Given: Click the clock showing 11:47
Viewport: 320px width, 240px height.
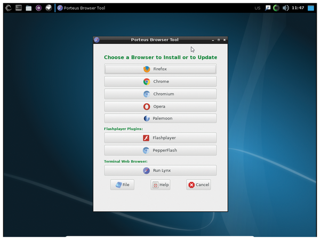Looking at the screenshot, I should (x=298, y=8).
